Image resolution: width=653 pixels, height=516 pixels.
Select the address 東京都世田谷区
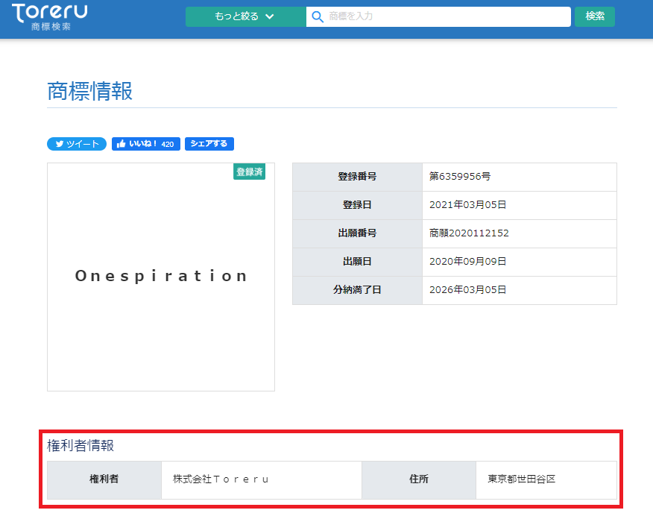pos(521,479)
